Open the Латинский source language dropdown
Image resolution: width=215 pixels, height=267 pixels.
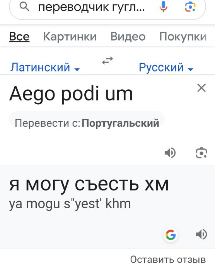45,67
